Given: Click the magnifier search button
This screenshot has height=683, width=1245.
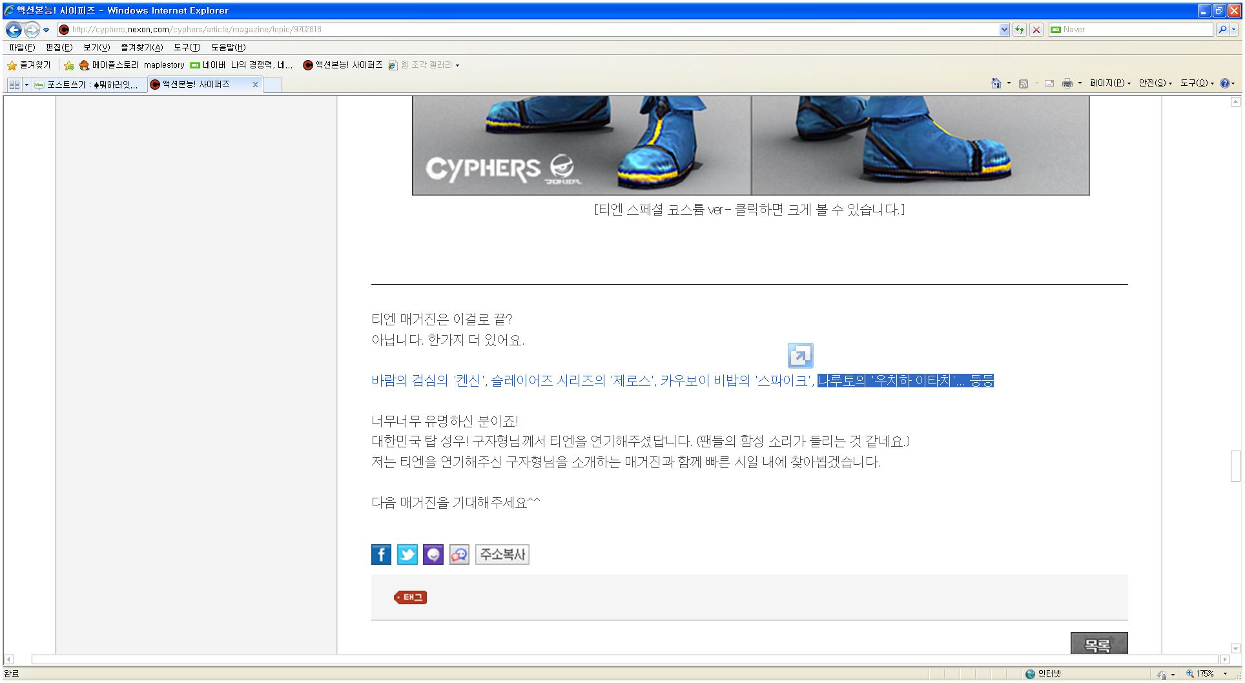Looking at the screenshot, I should [x=1222, y=30].
